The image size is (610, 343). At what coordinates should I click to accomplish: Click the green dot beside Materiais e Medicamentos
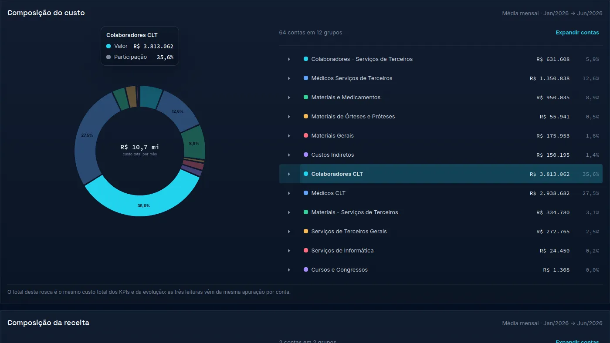pos(306,97)
